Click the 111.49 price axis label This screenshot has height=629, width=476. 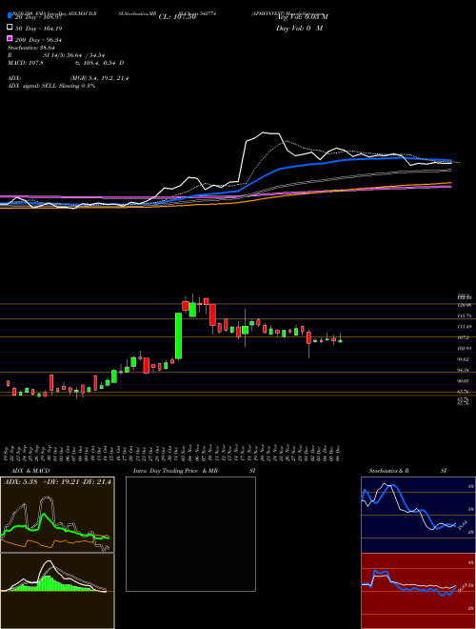465,327
